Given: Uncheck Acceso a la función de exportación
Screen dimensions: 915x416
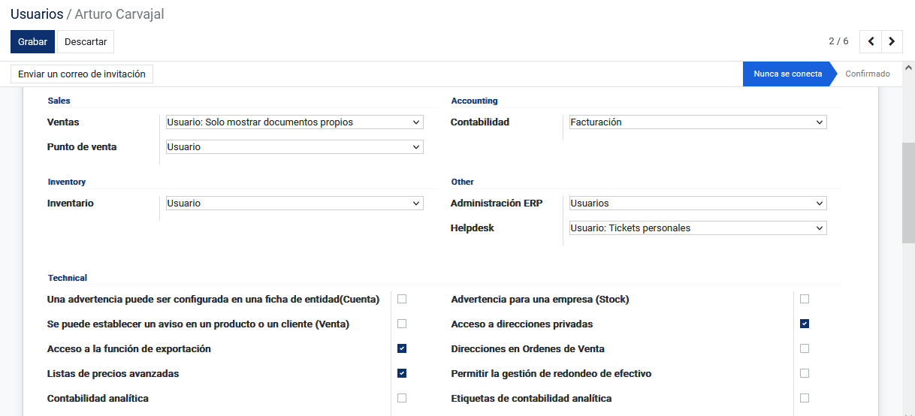Looking at the screenshot, I should coord(402,348).
